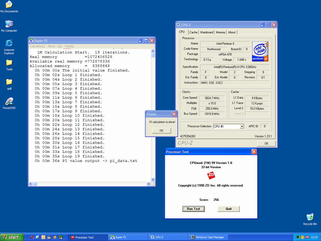Viewport: 321px width, 241px height.
Task: Open the My Documents desktop icon
Action: (x=9, y=7)
